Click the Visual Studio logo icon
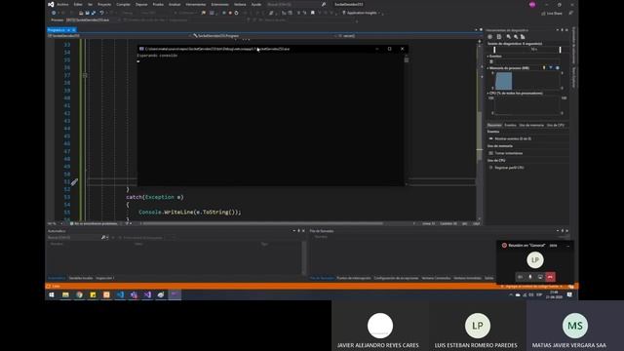The image size is (624, 351). tap(51, 4)
